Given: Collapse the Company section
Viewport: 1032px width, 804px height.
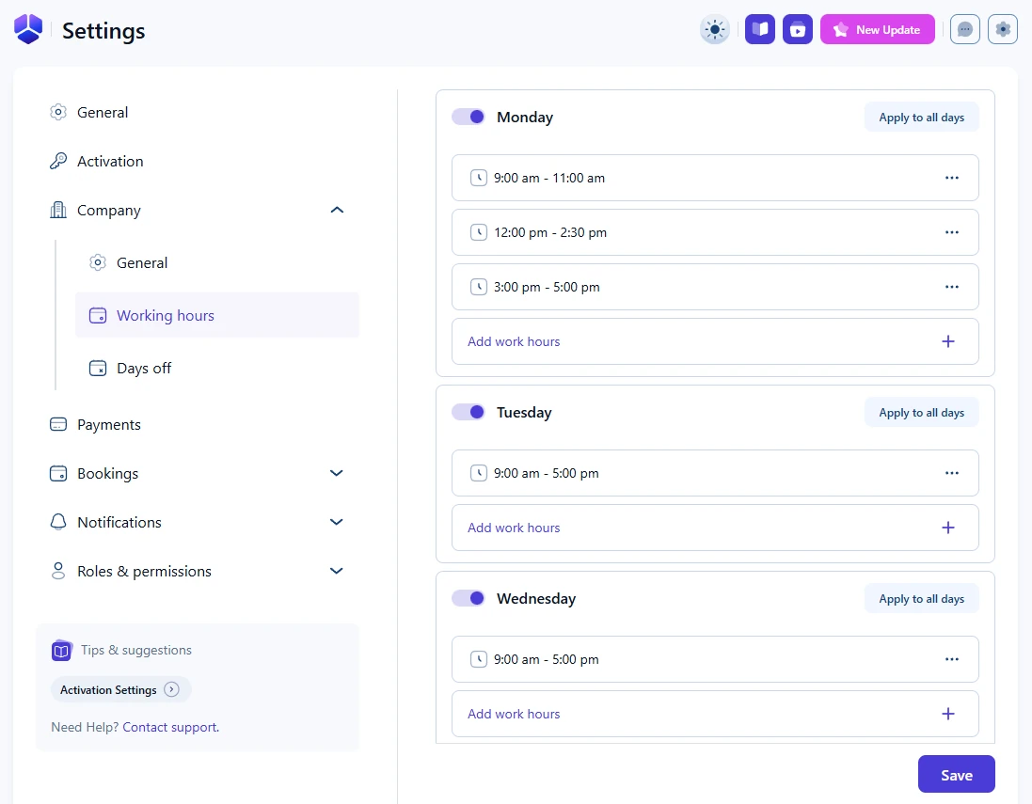Looking at the screenshot, I should (337, 211).
